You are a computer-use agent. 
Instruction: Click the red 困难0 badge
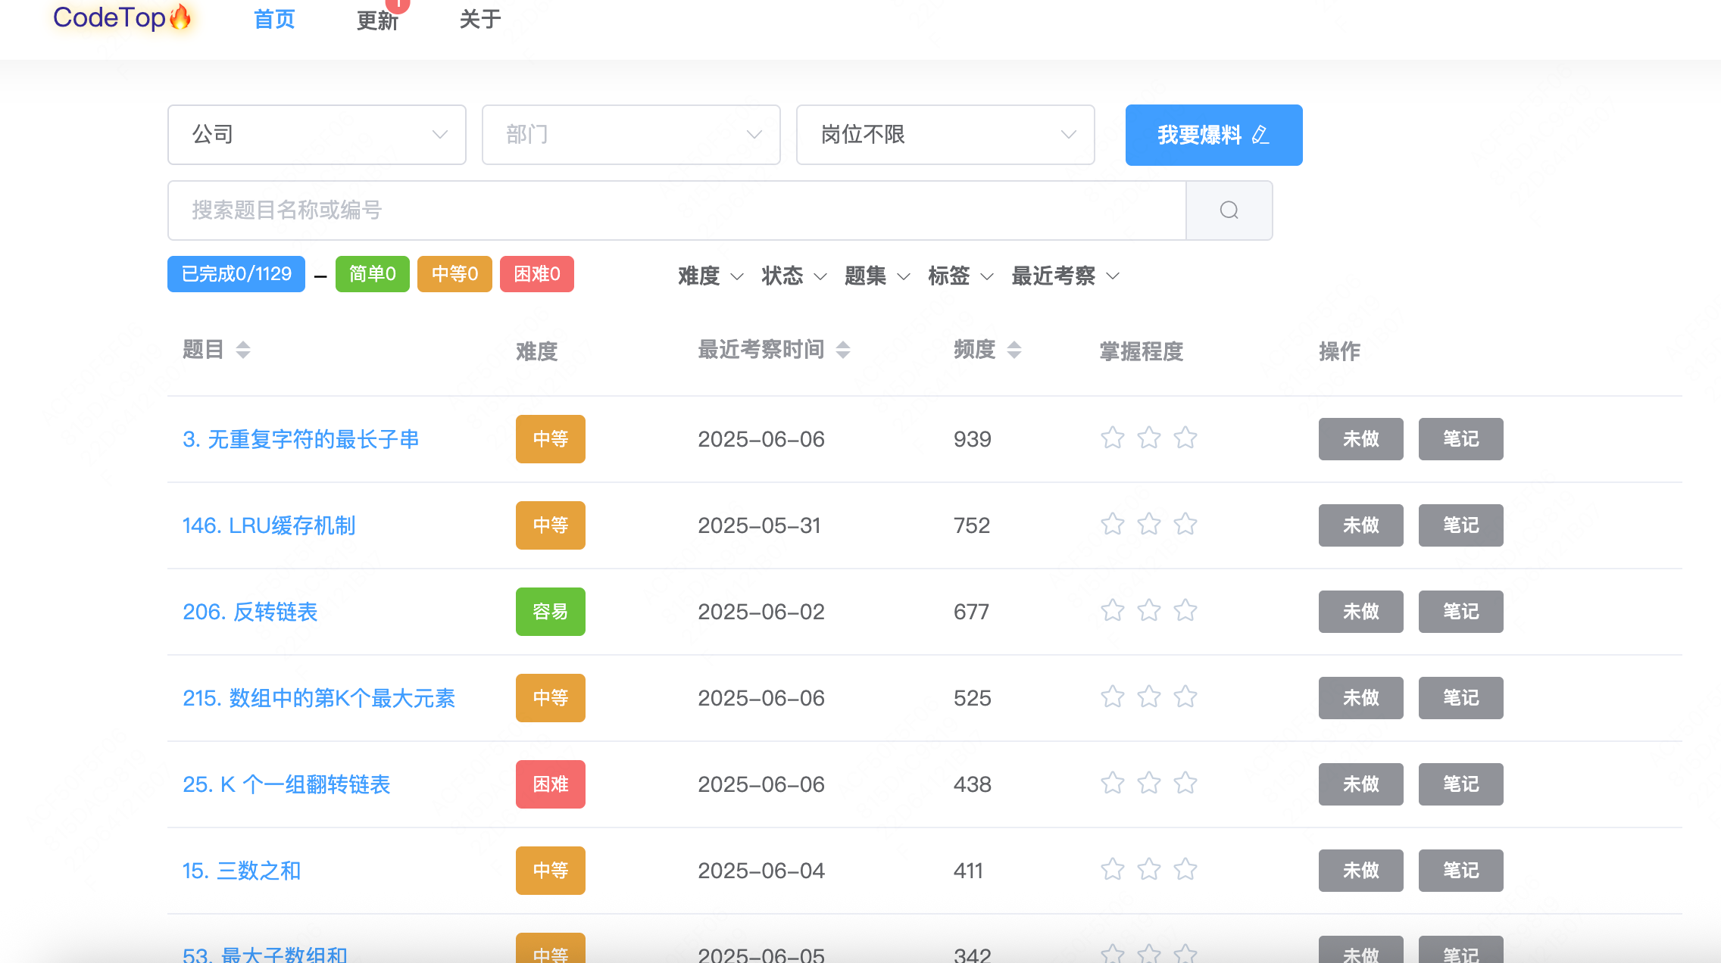[x=537, y=274]
